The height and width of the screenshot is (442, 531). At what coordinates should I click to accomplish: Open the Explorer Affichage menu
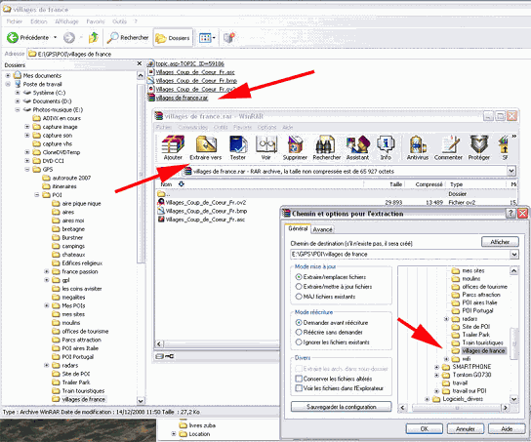66,21
